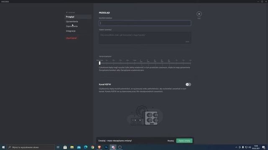The image size is (268, 150).
Task: Click the Windows taskbar search box
Action: [31, 147]
